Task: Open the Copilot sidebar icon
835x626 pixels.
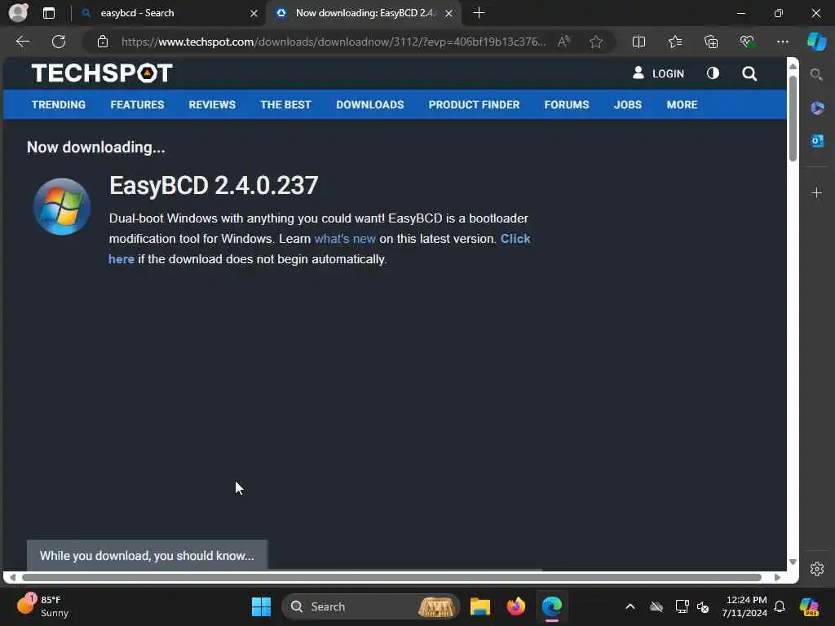Action: pos(817,42)
